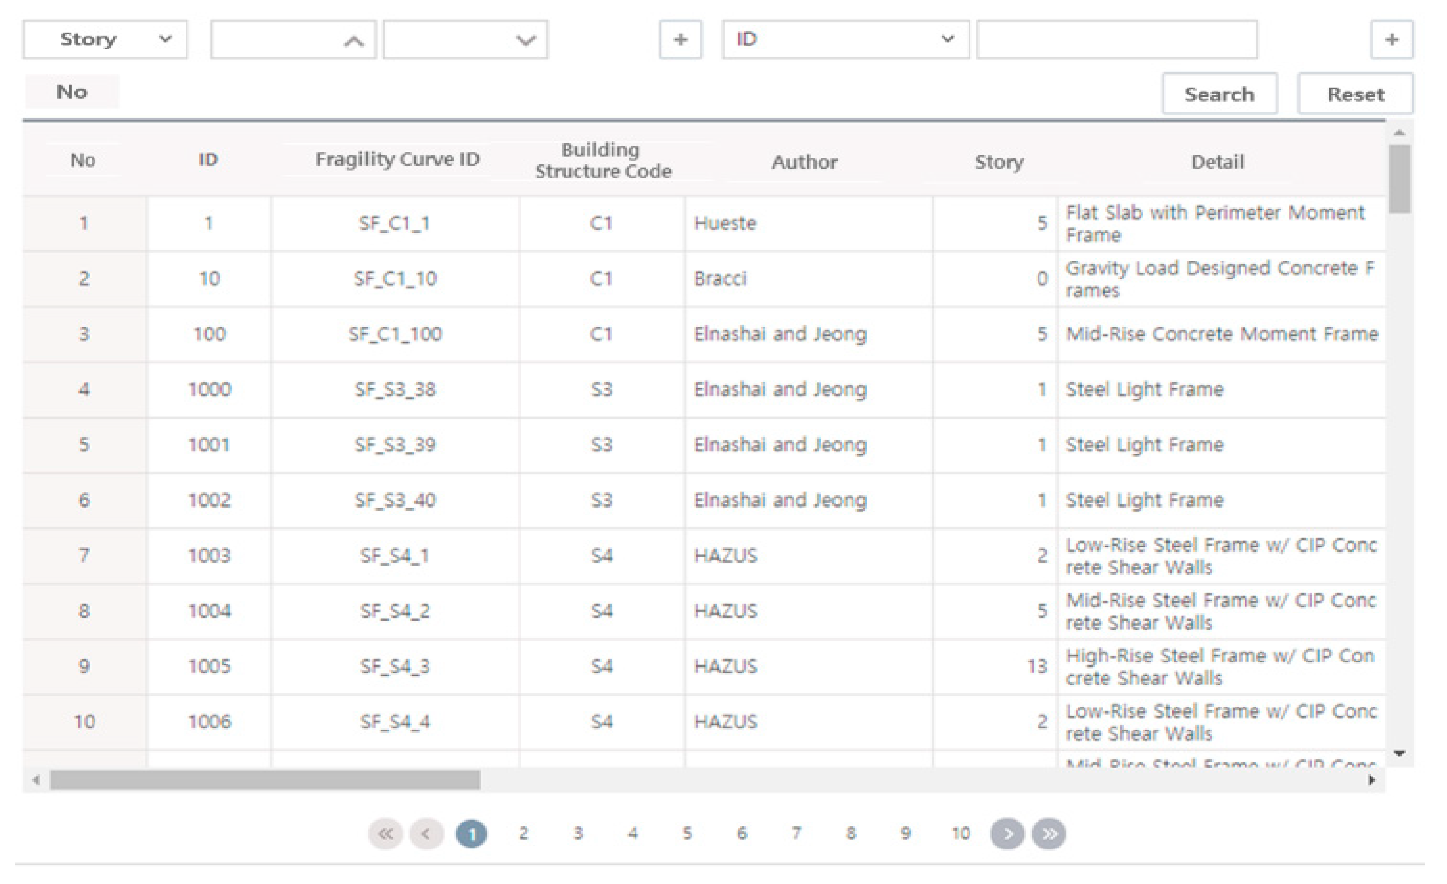Sort by Fragility Curve ID column header

[398, 159]
